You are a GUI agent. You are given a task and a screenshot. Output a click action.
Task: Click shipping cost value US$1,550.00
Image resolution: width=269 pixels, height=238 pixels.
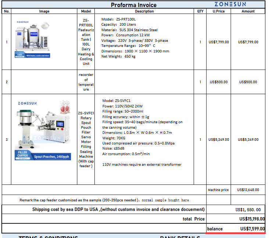248,210
